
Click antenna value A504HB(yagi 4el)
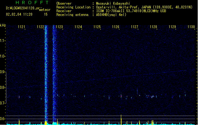111,15
